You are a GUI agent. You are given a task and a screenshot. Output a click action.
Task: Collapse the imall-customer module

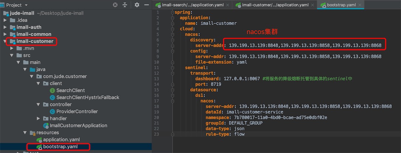(x=5, y=41)
